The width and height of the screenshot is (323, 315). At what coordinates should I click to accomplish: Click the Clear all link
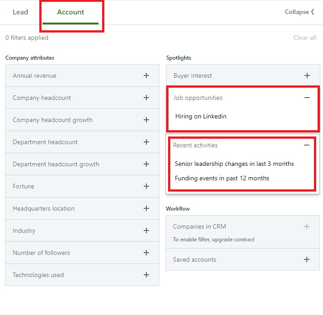pos(304,38)
